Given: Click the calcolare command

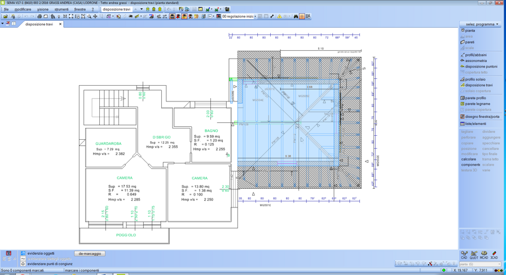Looking at the screenshot, I should point(469,159).
